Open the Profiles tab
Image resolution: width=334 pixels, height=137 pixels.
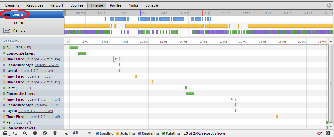click(116, 5)
